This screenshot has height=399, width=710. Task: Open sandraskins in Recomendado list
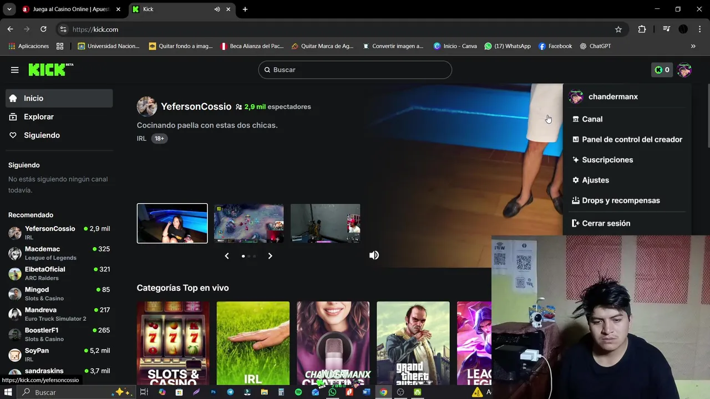[59, 373]
